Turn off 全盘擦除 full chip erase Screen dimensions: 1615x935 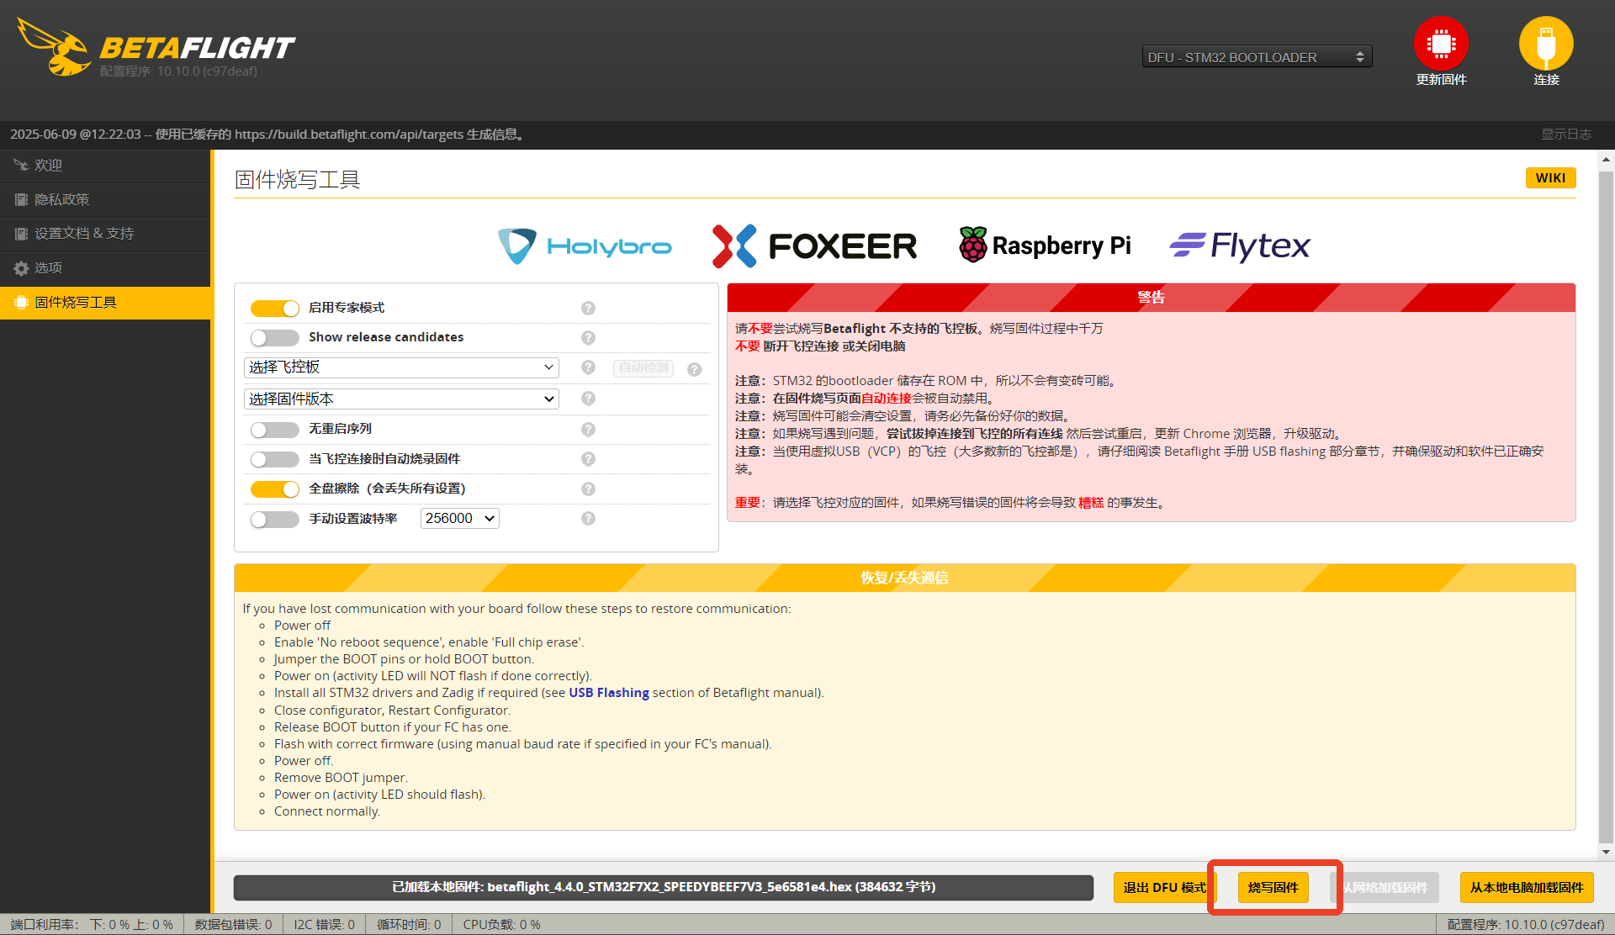tap(275, 489)
